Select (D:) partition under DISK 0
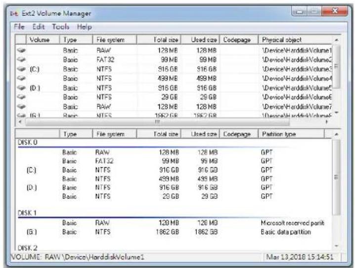 tap(32, 188)
